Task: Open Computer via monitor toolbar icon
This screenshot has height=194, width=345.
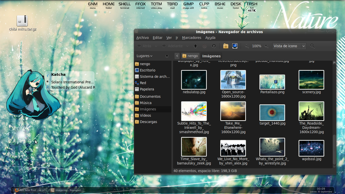Action: (x=235, y=46)
